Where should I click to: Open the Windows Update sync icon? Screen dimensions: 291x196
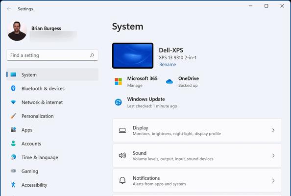click(x=118, y=102)
